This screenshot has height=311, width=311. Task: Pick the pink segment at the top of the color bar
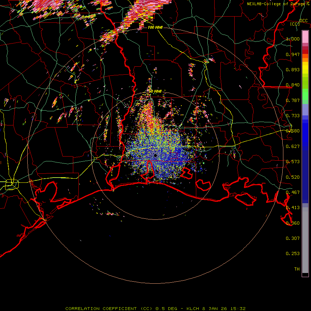click(x=305, y=37)
